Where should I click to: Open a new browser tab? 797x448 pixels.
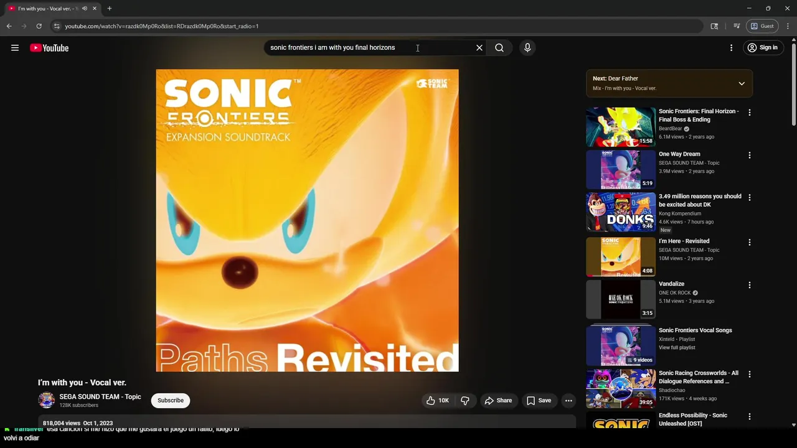tap(110, 9)
